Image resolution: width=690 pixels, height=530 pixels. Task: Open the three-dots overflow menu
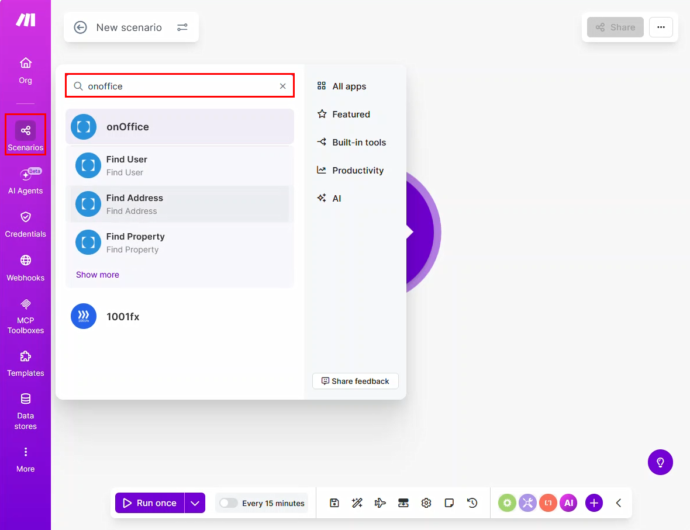click(x=661, y=27)
